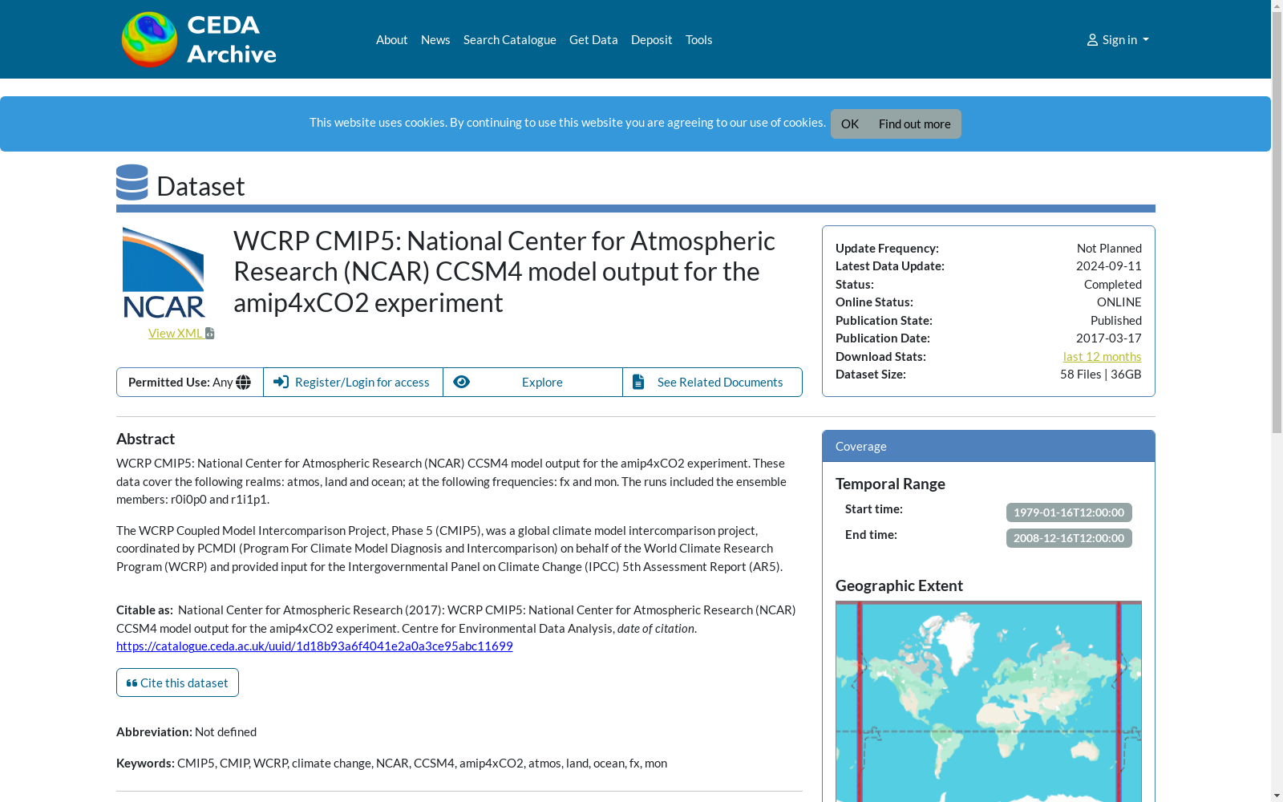Click the Abstract heading
Viewport: 1283px width, 802px height.
[x=145, y=439]
